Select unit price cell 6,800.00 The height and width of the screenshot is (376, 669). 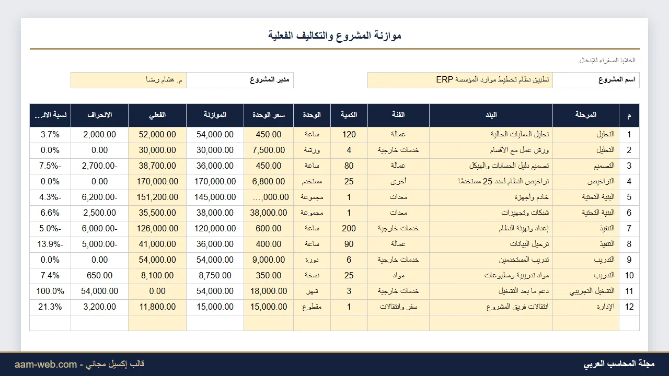(x=269, y=182)
